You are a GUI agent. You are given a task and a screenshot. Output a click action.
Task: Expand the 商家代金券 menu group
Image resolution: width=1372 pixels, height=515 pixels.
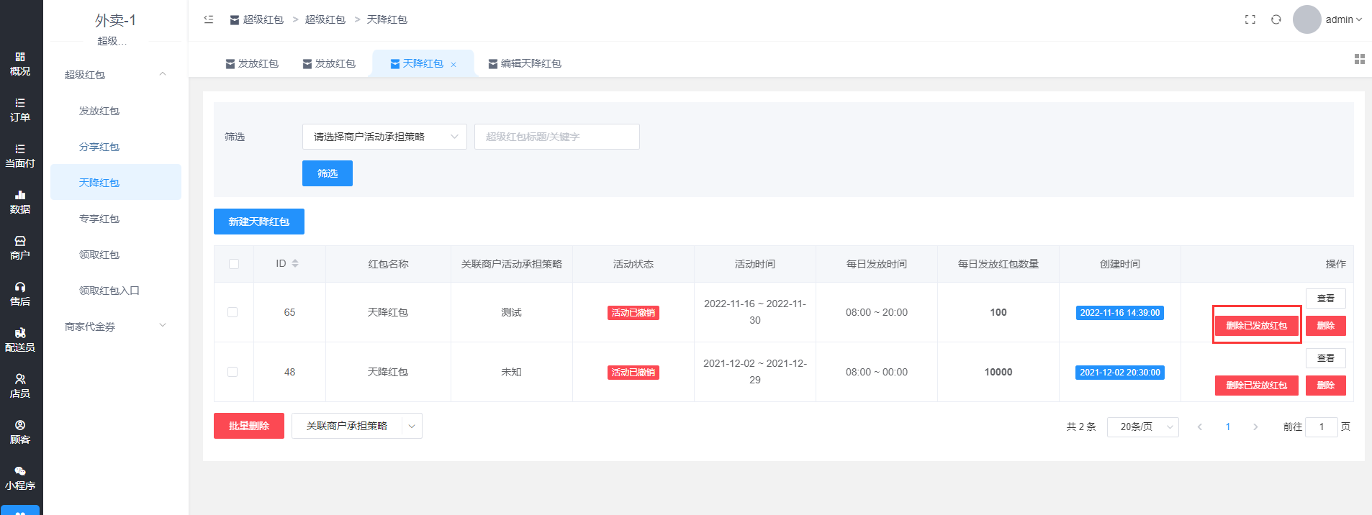(116, 327)
